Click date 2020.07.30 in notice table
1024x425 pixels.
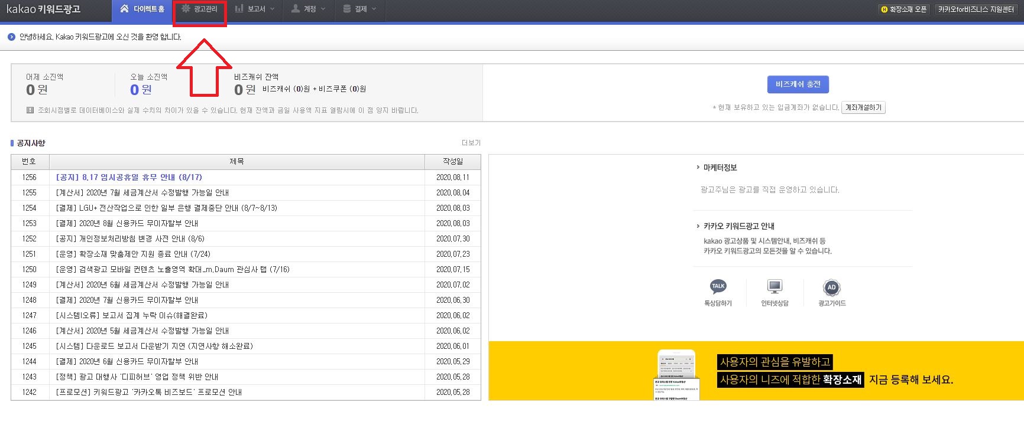tap(453, 238)
